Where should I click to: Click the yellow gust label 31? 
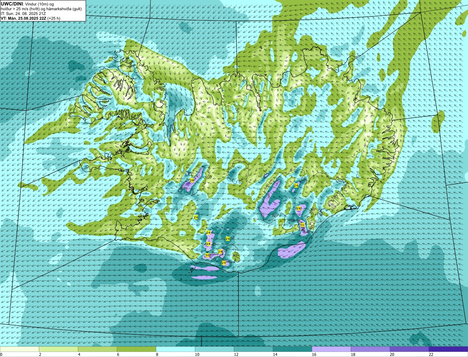click(303, 225)
